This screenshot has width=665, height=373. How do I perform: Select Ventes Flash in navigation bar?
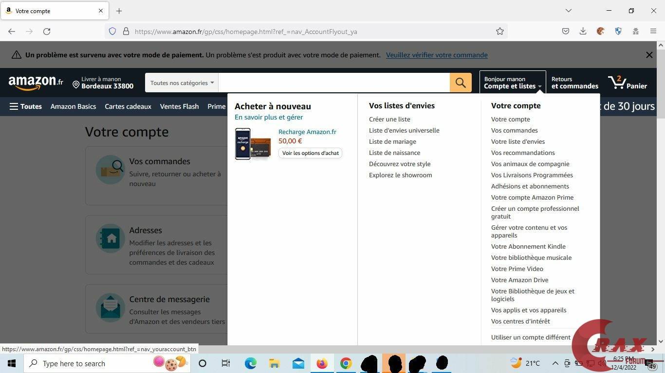179,106
